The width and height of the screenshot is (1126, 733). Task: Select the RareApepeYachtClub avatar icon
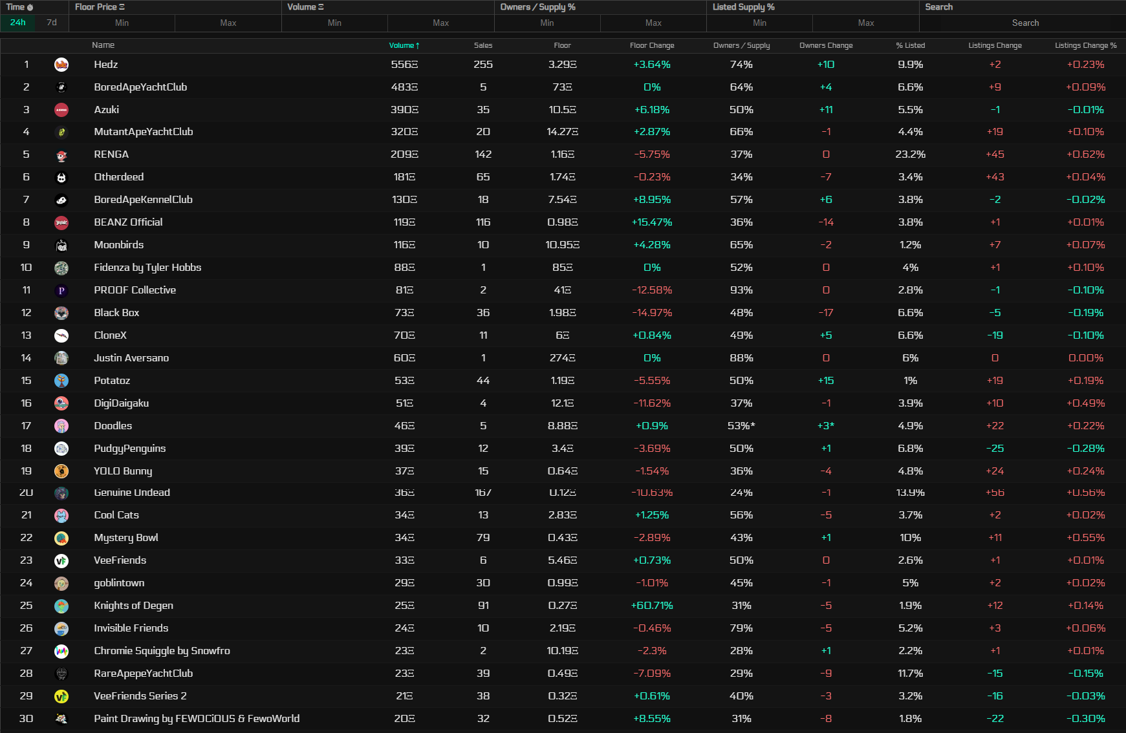(x=61, y=674)
